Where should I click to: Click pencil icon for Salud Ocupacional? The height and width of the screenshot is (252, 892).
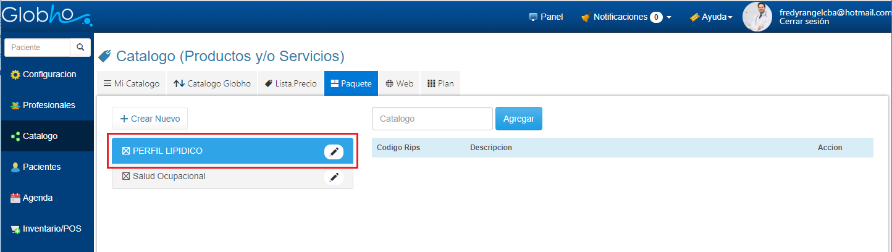tap(334, 177)
